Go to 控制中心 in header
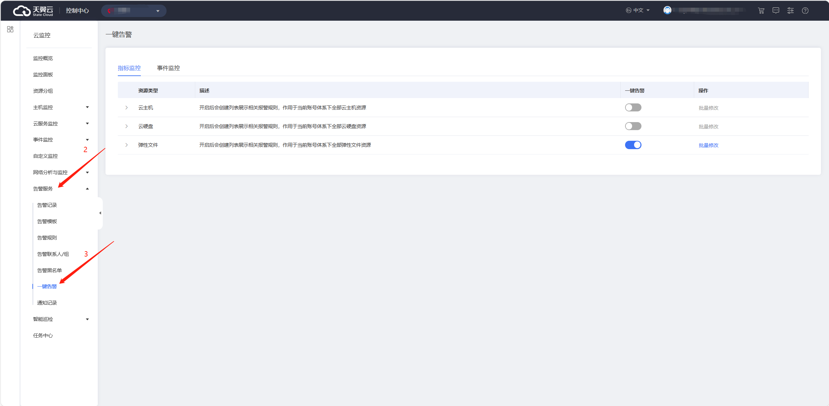829x406 pixels. (77, 11)
